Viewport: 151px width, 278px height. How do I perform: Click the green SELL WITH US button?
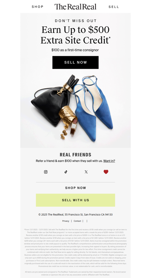75,200
